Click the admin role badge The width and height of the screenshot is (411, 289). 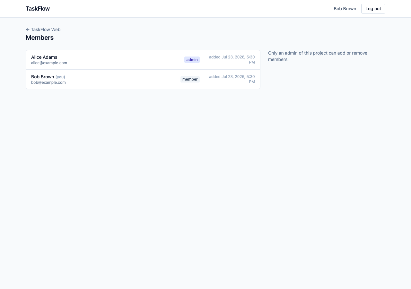pyautogui.click(x=192, y=60)
